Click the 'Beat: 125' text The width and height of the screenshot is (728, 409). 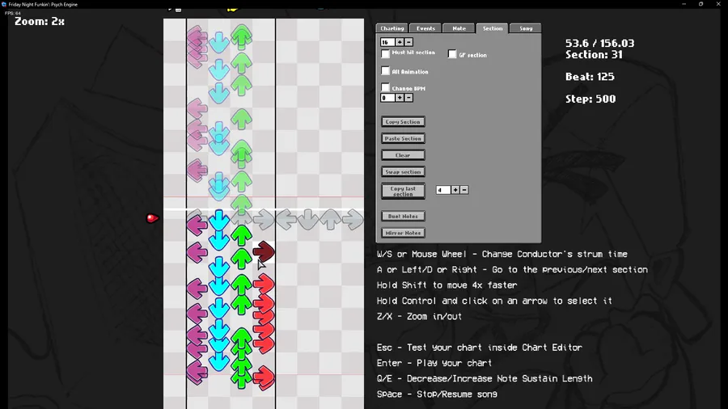coord(590,77)
